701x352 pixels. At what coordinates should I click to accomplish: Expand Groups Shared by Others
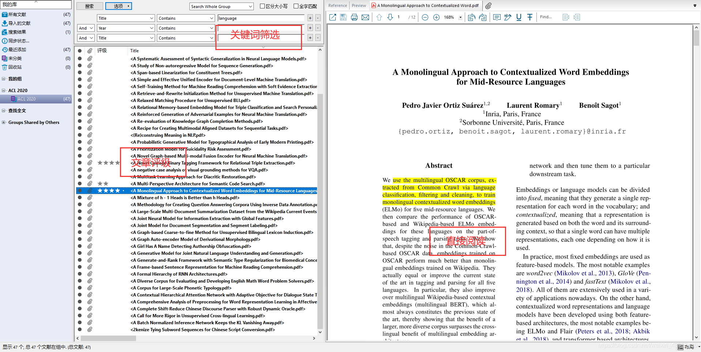(x=4, y=122)
